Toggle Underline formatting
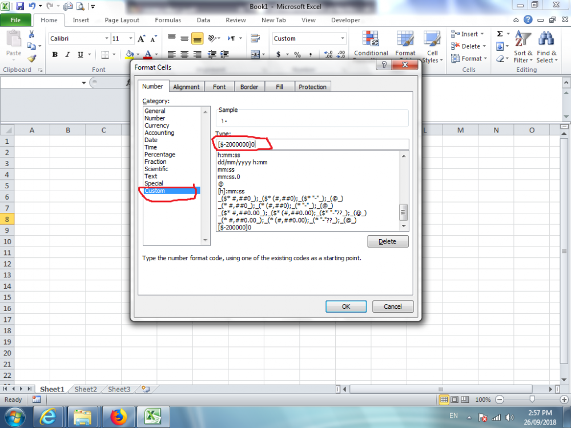571x428 pixels. pos(80,55)
